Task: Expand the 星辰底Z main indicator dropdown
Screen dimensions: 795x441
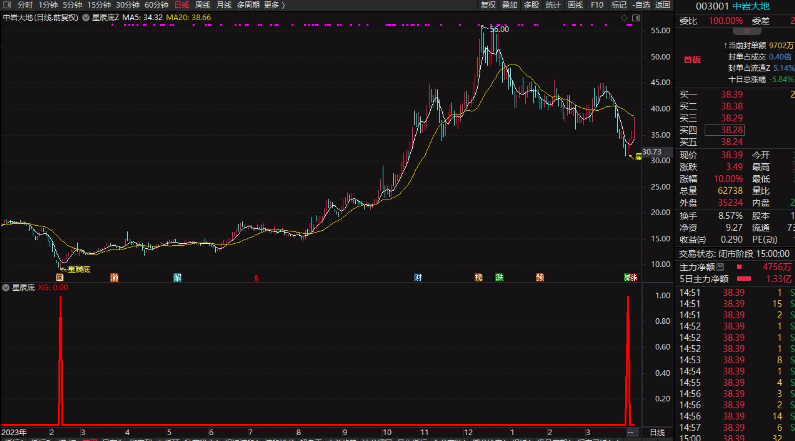Action: pos(86,18)
